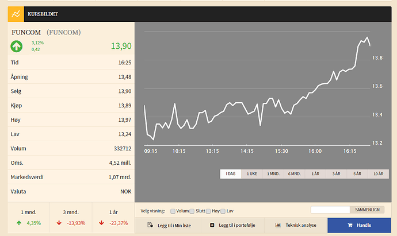Click Legg til i Min liste

point(168,225)
